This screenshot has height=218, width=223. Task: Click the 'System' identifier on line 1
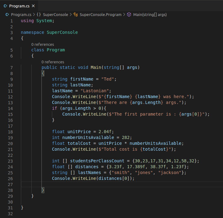[44, 21]
